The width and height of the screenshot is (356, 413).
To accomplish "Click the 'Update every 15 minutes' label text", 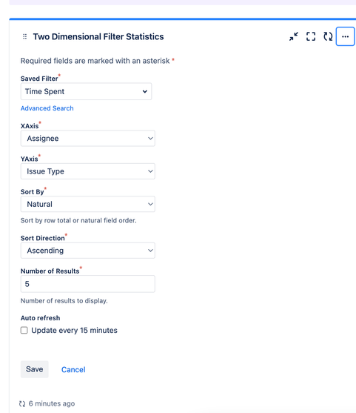I will tap(75, 330).
